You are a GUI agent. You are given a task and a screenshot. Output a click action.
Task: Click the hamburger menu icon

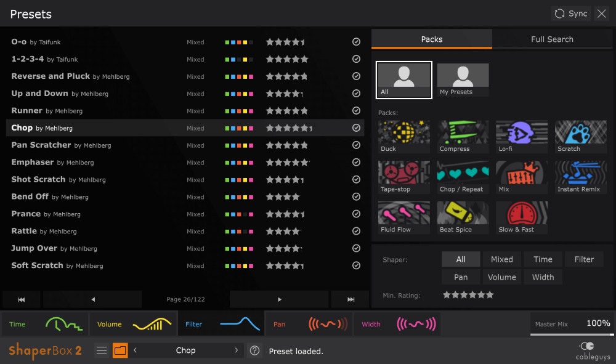tap(102, 350)
